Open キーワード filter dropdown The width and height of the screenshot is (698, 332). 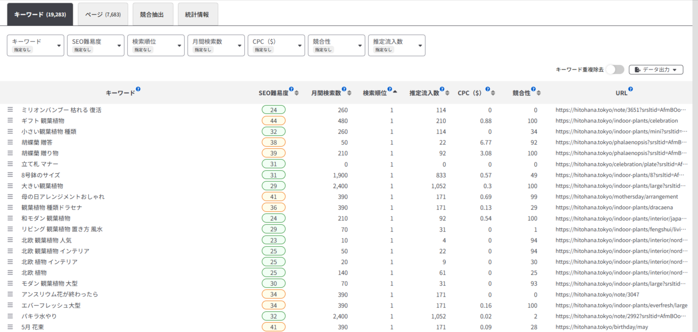(x=36, y=45)
